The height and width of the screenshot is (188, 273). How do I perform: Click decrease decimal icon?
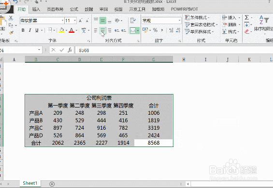pyautogui.click(x=178, y=30)
